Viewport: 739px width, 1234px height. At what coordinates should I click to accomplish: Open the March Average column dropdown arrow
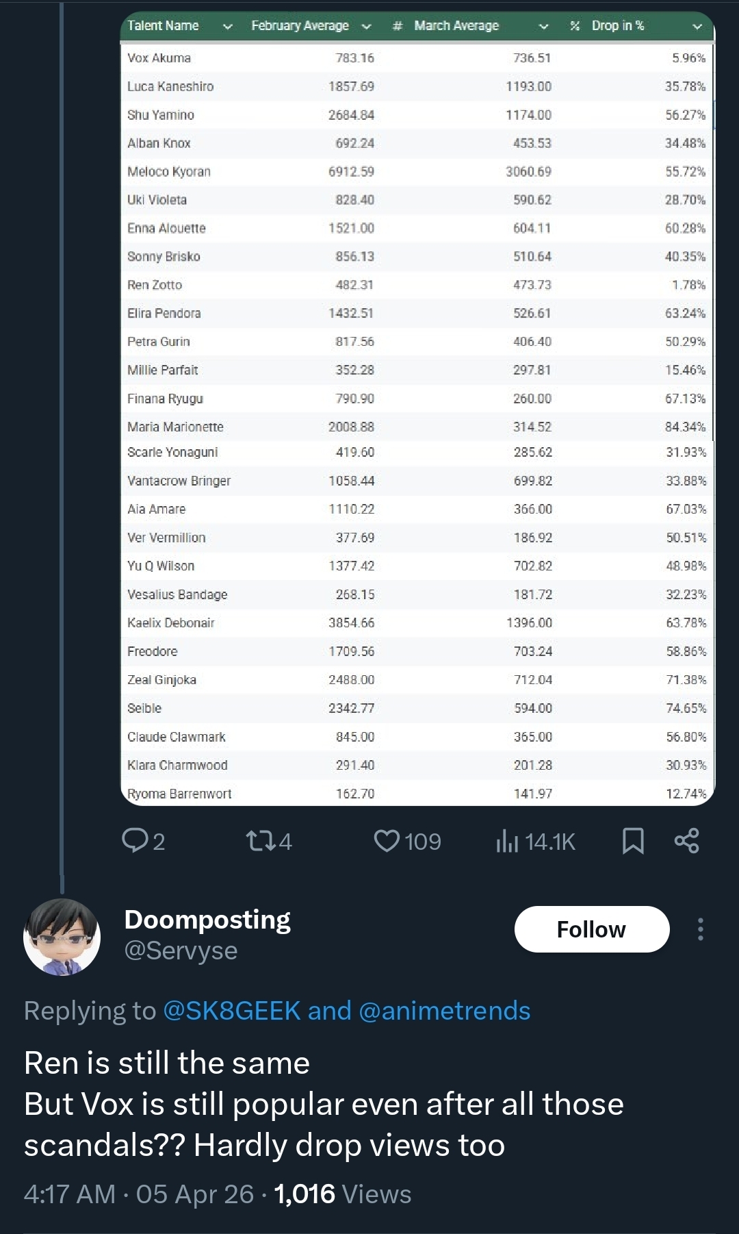pos(543,27)
